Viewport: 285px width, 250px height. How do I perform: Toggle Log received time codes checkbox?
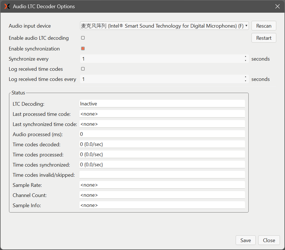(x=83, y=69)
